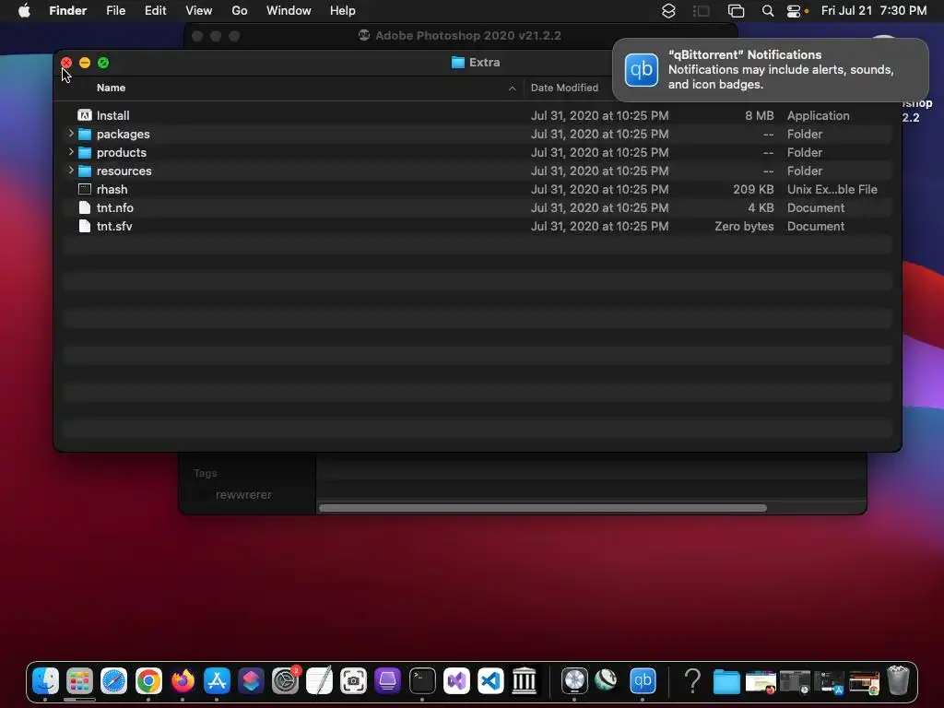Open Finder from the Dock
Screen dimensions: 944x708
(x=45, y=681)
